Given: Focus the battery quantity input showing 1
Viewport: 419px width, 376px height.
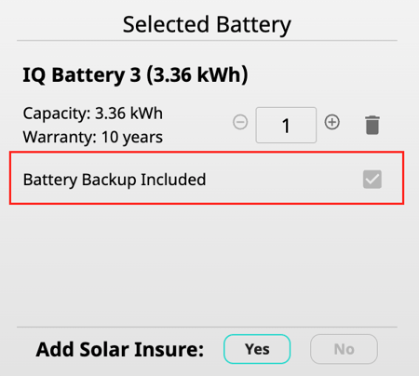Looking at the screenshot, I should (x=286, y=125).
